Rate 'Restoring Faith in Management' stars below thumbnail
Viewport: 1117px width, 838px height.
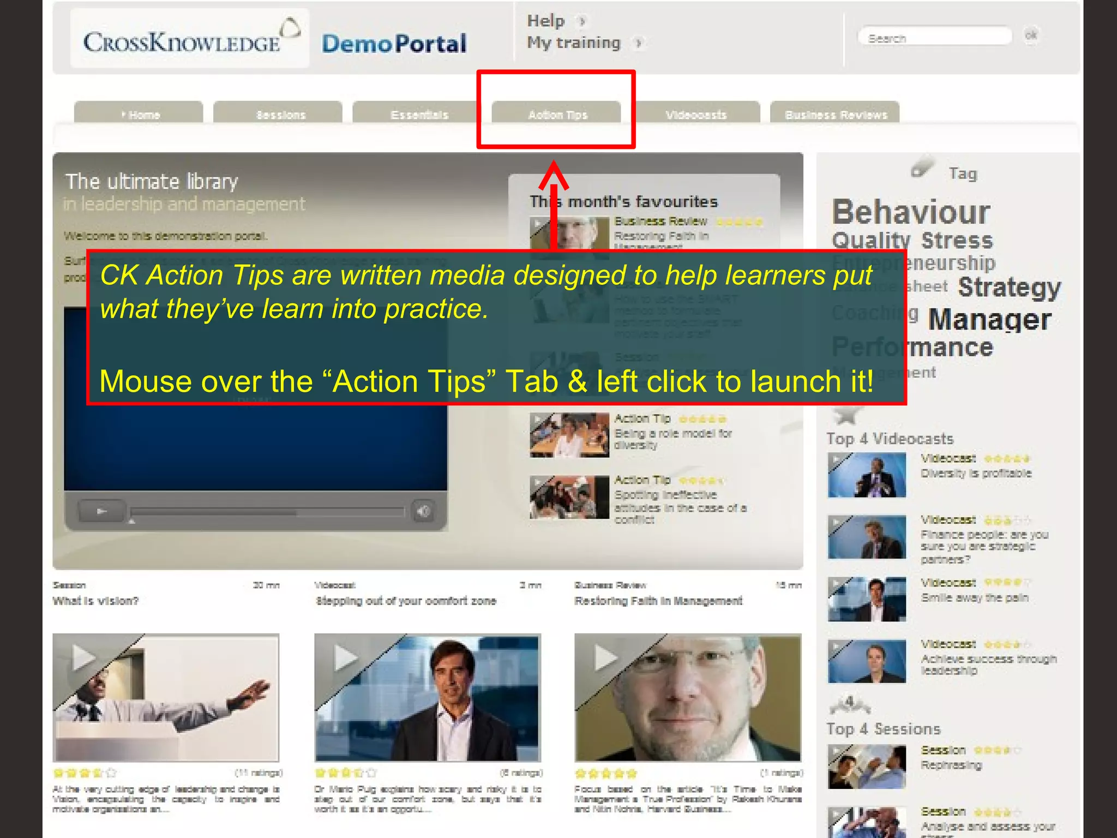606,773
